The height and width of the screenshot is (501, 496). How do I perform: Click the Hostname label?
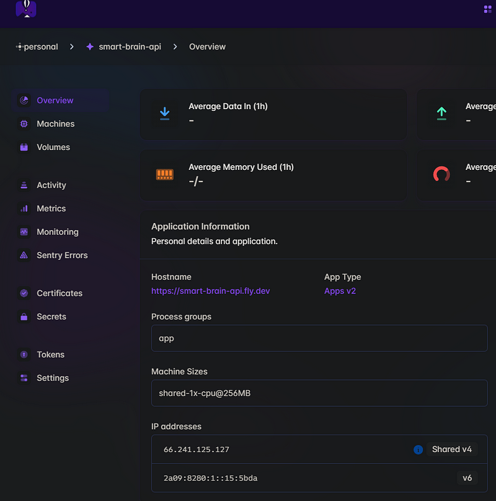[171, 277]
